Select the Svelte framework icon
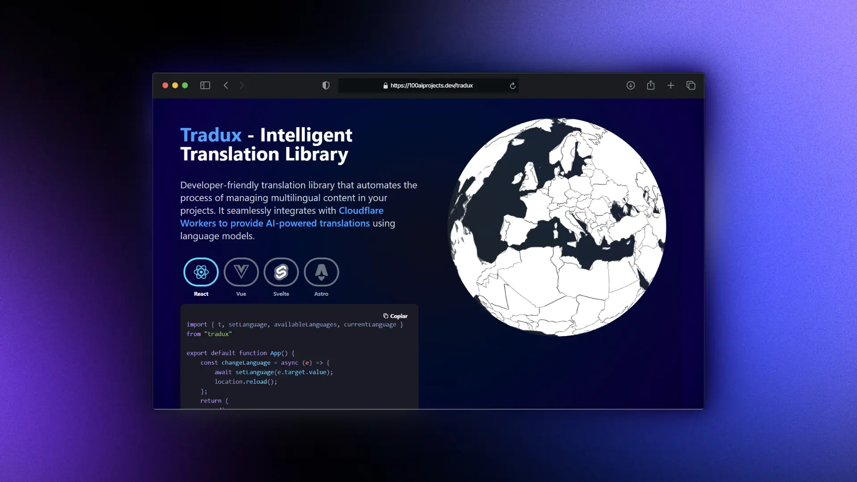 coord(281,272)
